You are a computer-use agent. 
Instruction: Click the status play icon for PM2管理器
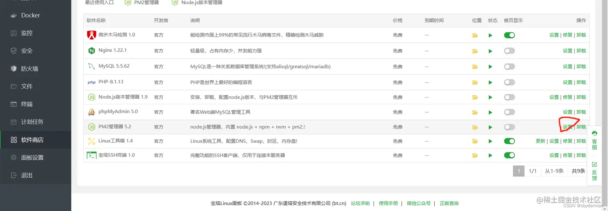tap(490, 127)
